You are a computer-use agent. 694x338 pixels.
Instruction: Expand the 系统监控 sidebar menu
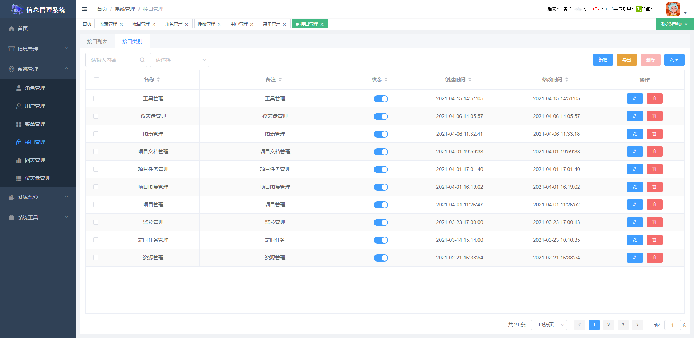click(x=38, y=197)
